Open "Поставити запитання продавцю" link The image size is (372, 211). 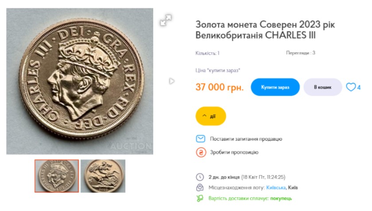[246, 139]
